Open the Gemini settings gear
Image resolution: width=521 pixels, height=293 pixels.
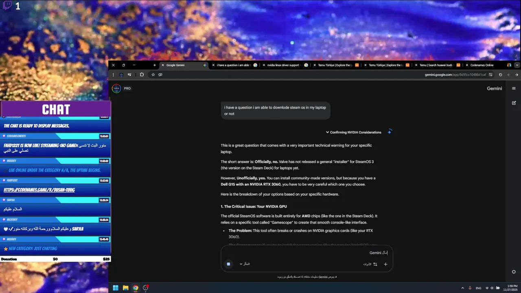coord(514,272)
